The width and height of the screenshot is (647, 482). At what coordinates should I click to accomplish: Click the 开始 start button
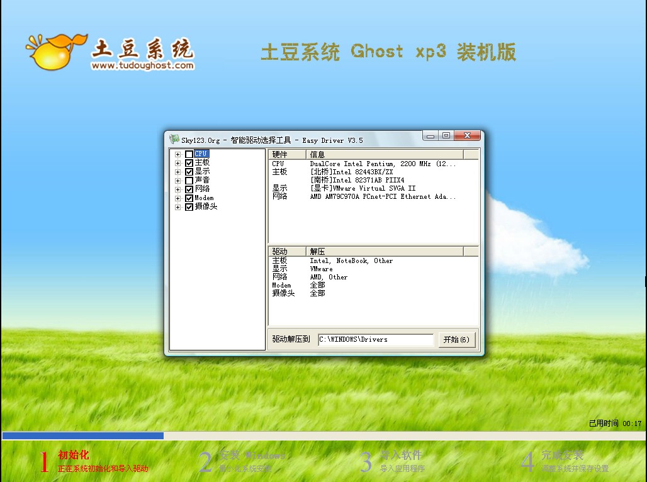pyautogui.click(x=456, y=340)
